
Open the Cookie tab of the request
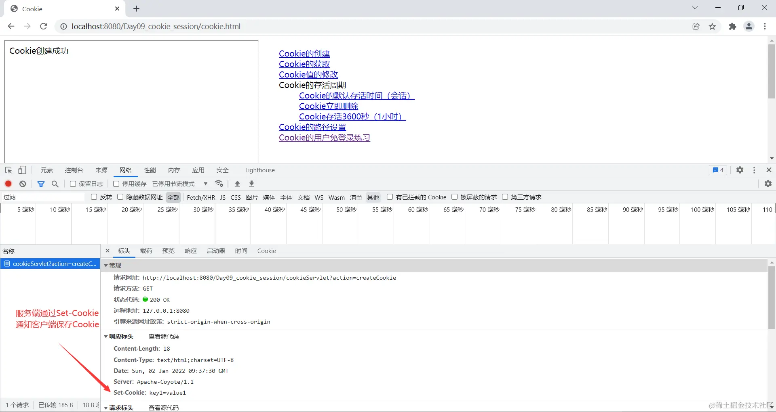tap(267, 251)
